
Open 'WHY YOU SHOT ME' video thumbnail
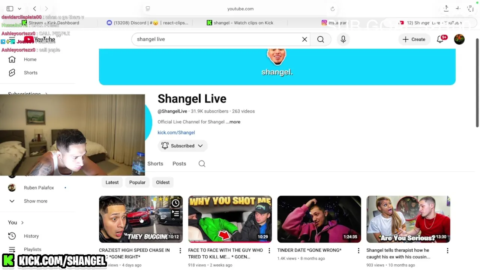(x=230, y=219)
